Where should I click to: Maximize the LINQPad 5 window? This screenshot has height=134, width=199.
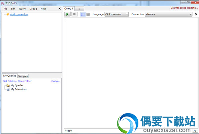click(x=188, y=2)
